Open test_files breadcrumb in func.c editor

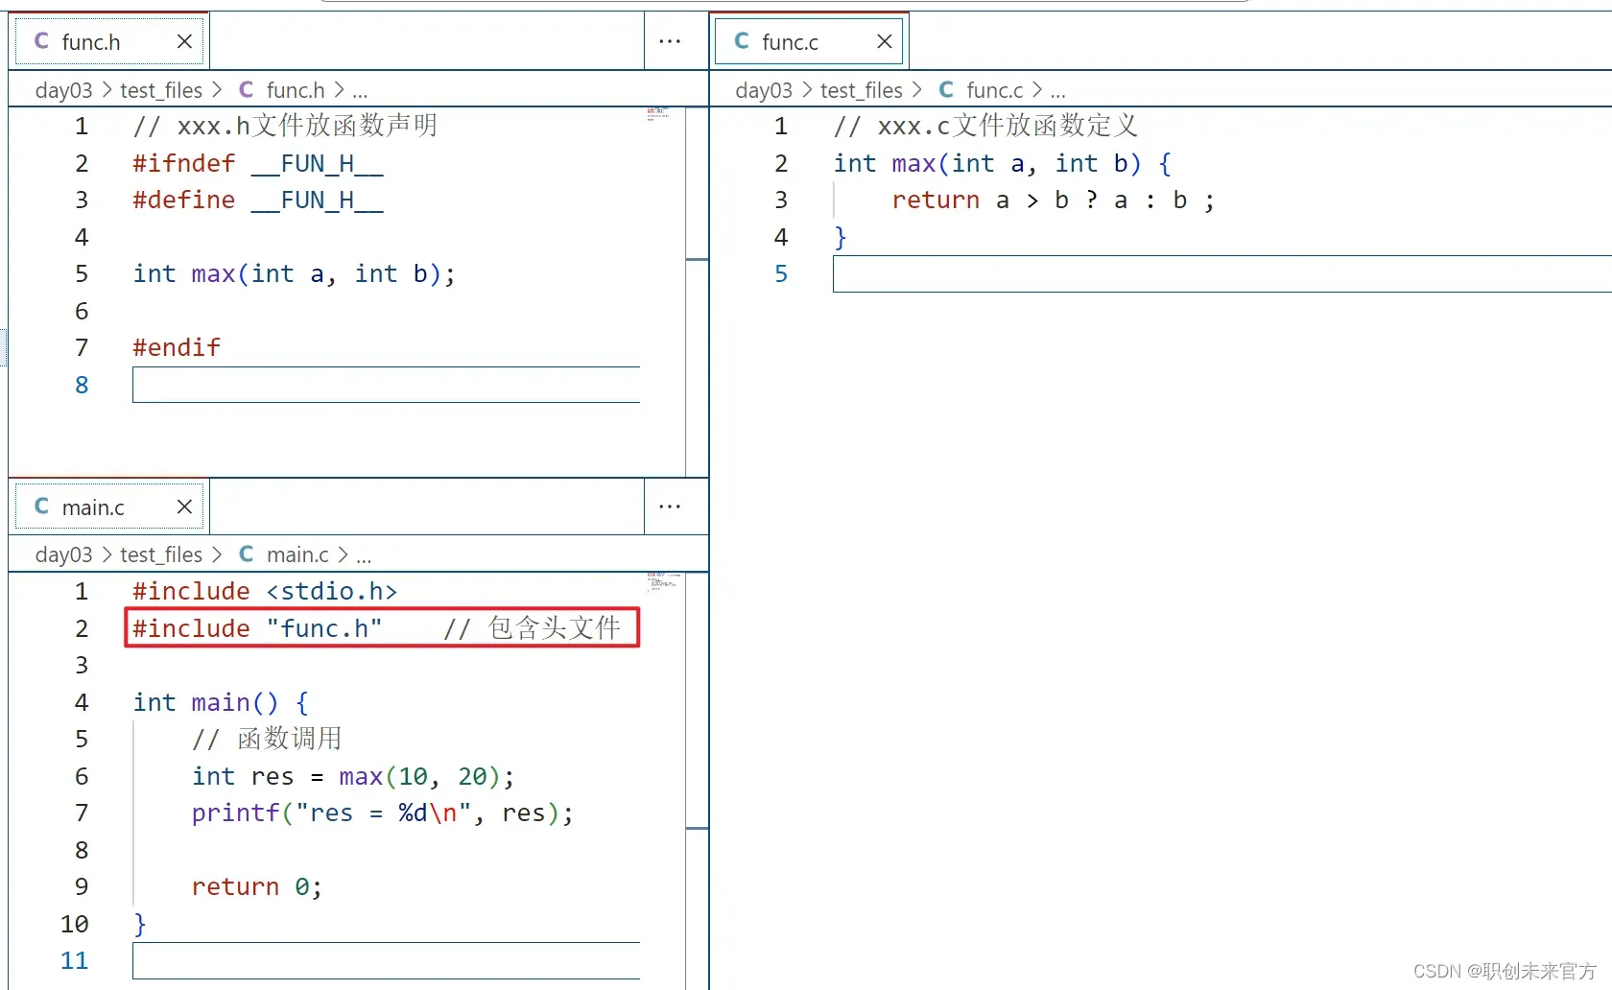coord(862,90)
